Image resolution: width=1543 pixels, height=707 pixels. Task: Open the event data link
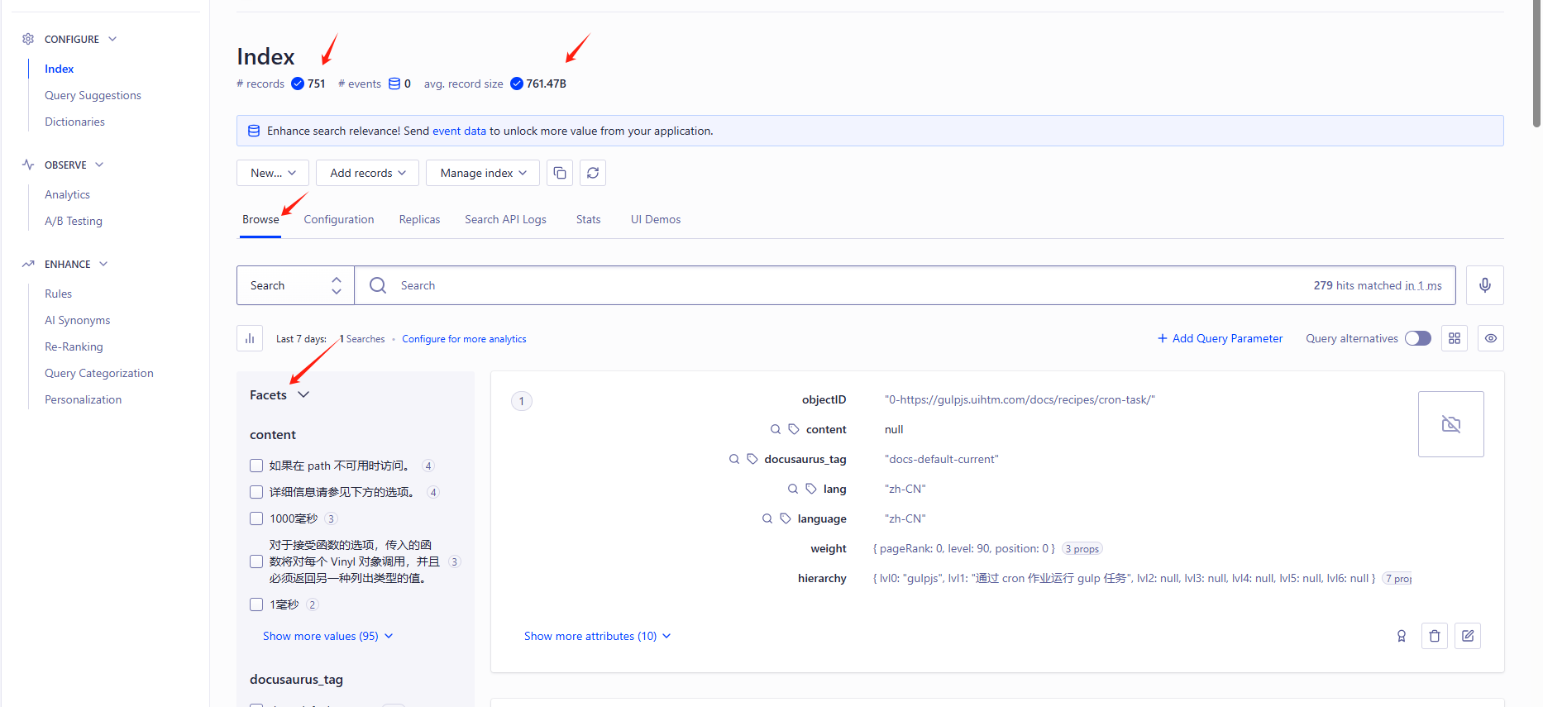click(x=459, y=131)
